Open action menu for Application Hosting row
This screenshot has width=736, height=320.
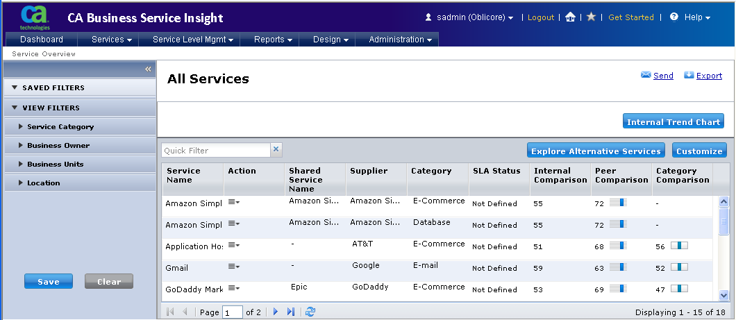point(234,245)
